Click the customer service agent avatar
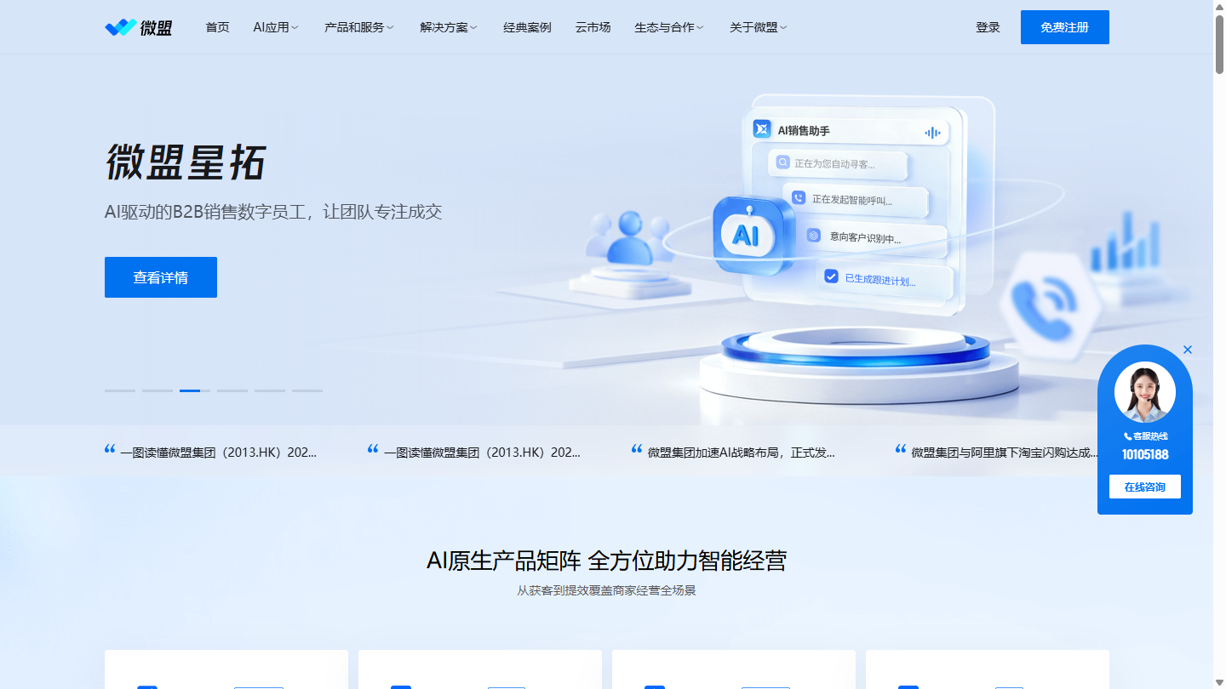This screenshot has height=689, width=1226. tap(1145, 392)
